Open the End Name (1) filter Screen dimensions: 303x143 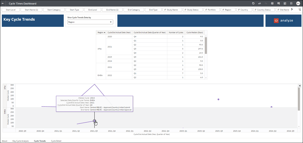coord(112,10)
